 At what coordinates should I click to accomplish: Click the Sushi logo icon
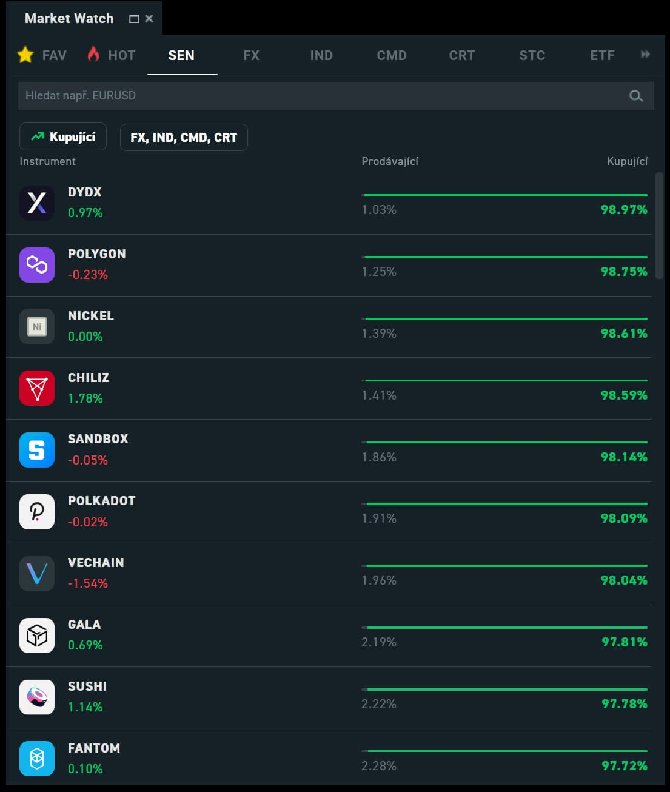[37, 697]
